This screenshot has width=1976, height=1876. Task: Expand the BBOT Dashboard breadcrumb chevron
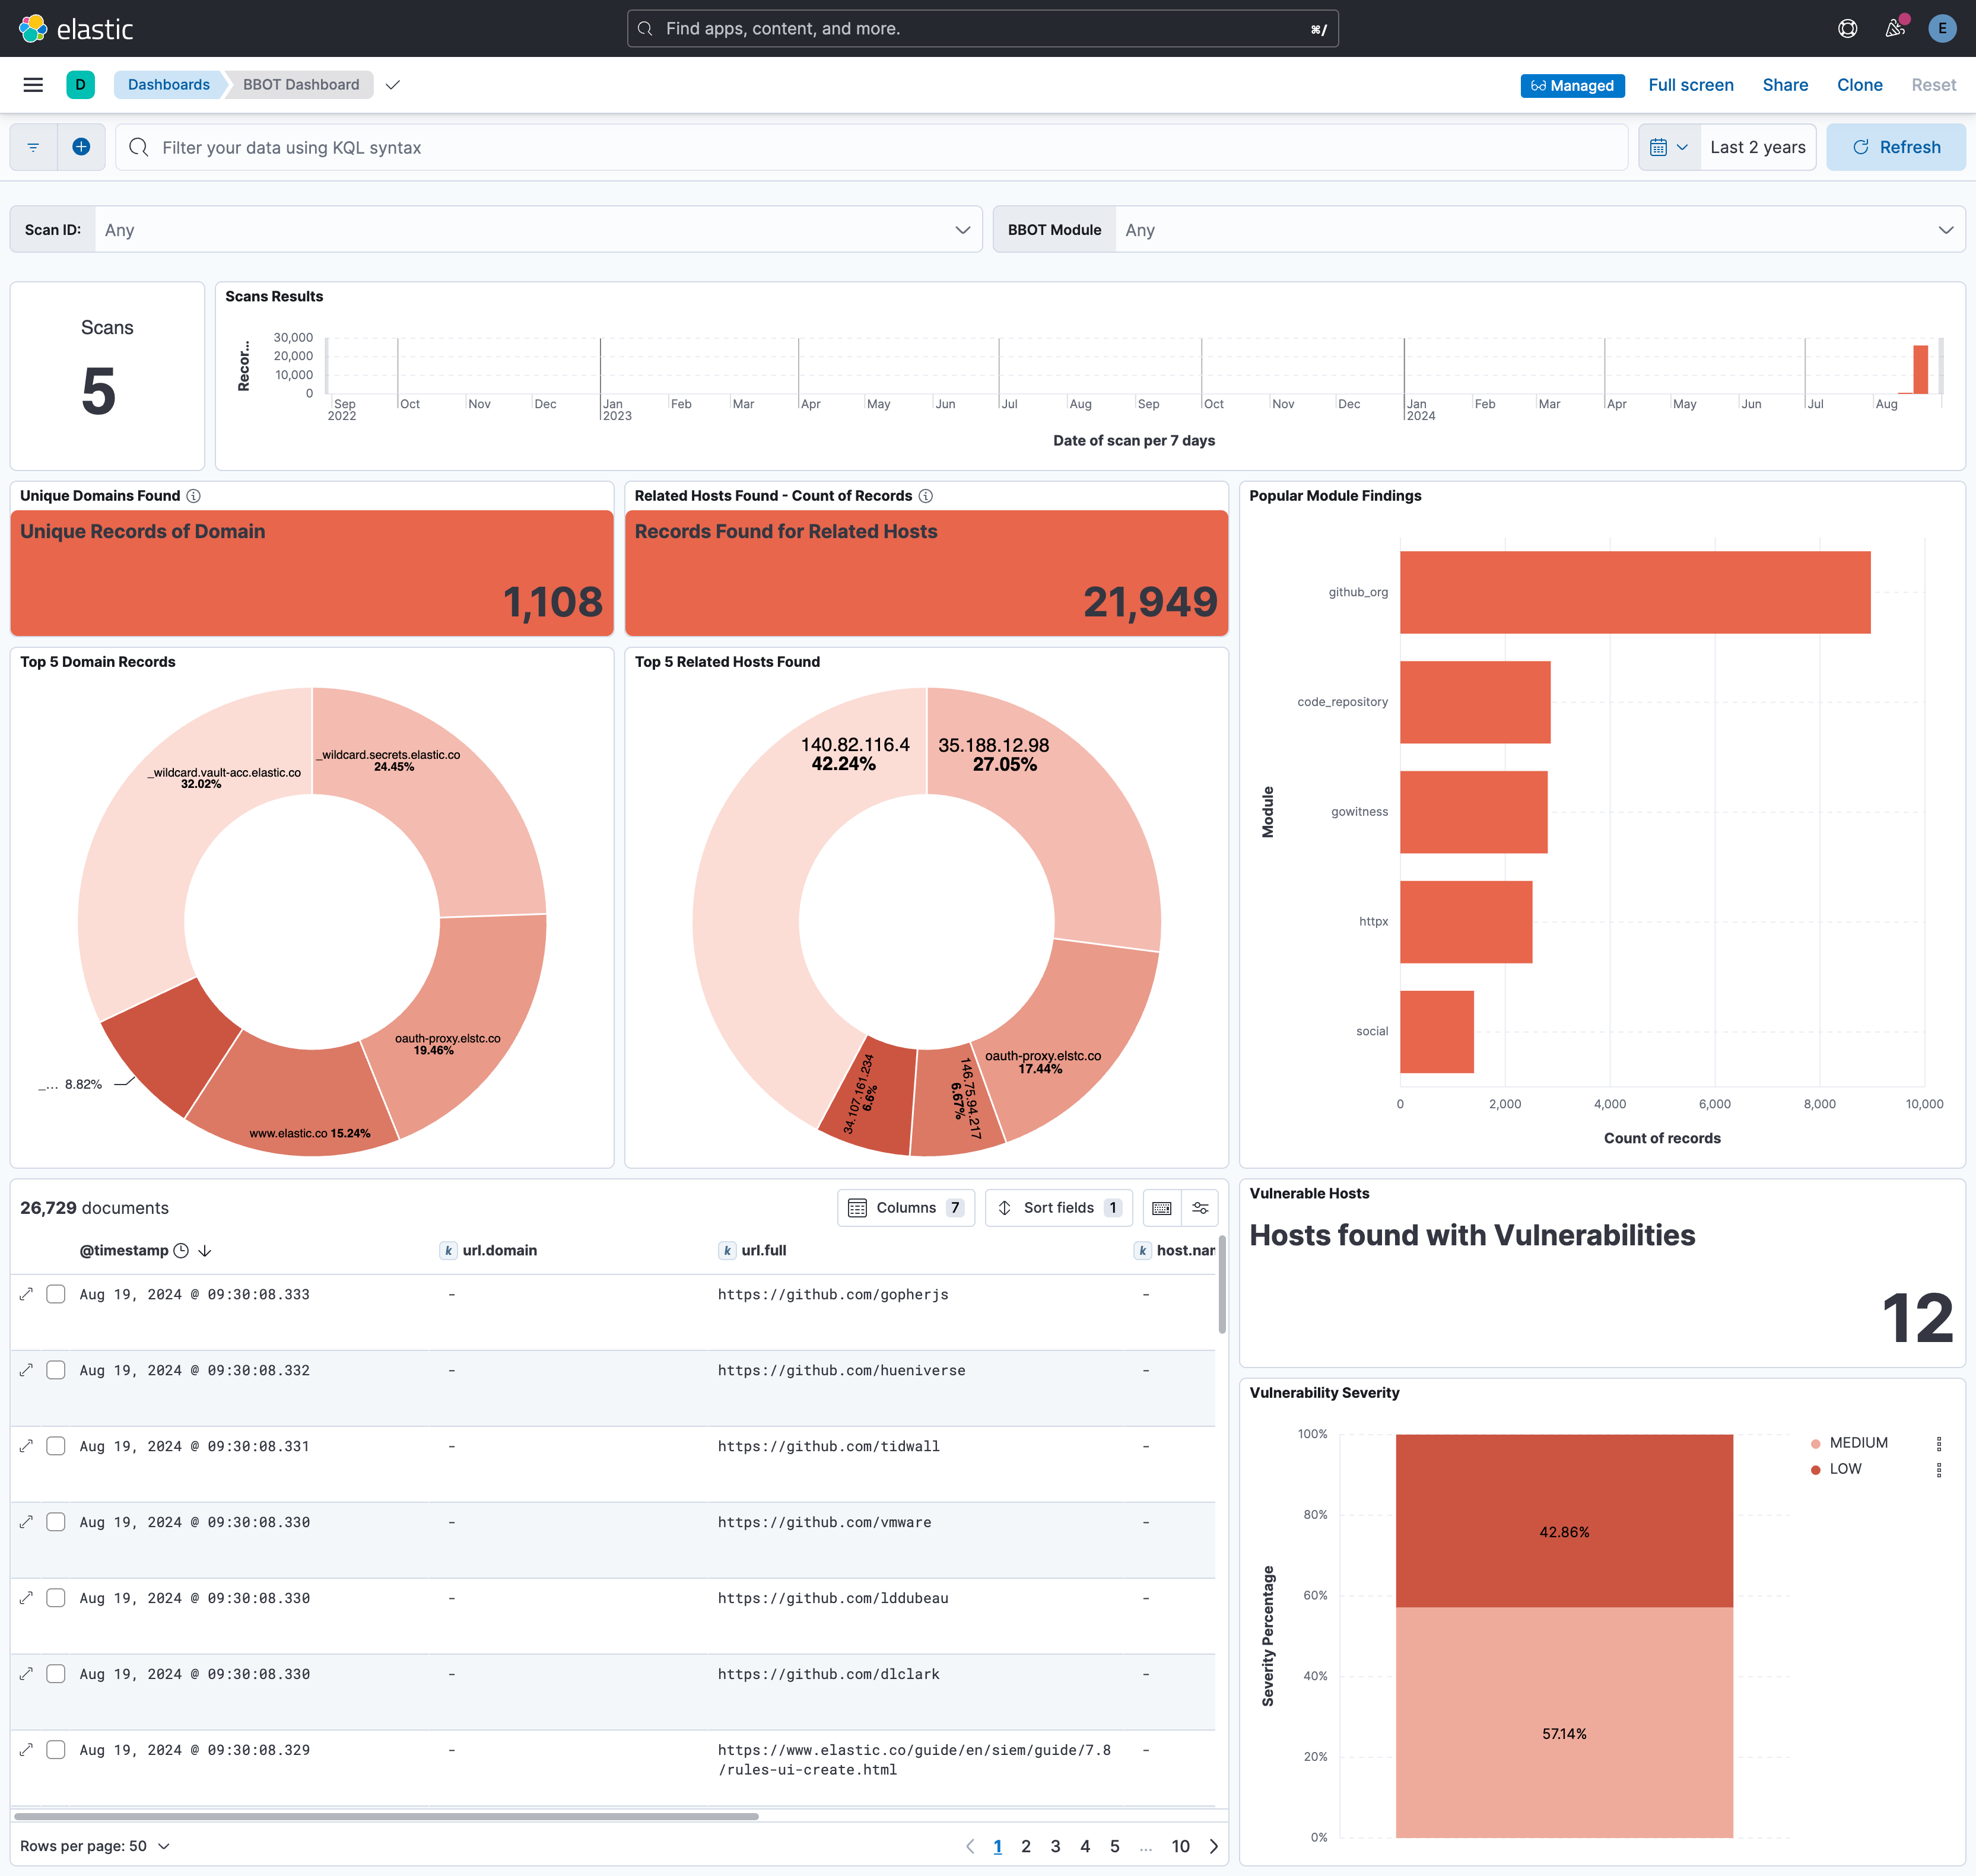393,85
